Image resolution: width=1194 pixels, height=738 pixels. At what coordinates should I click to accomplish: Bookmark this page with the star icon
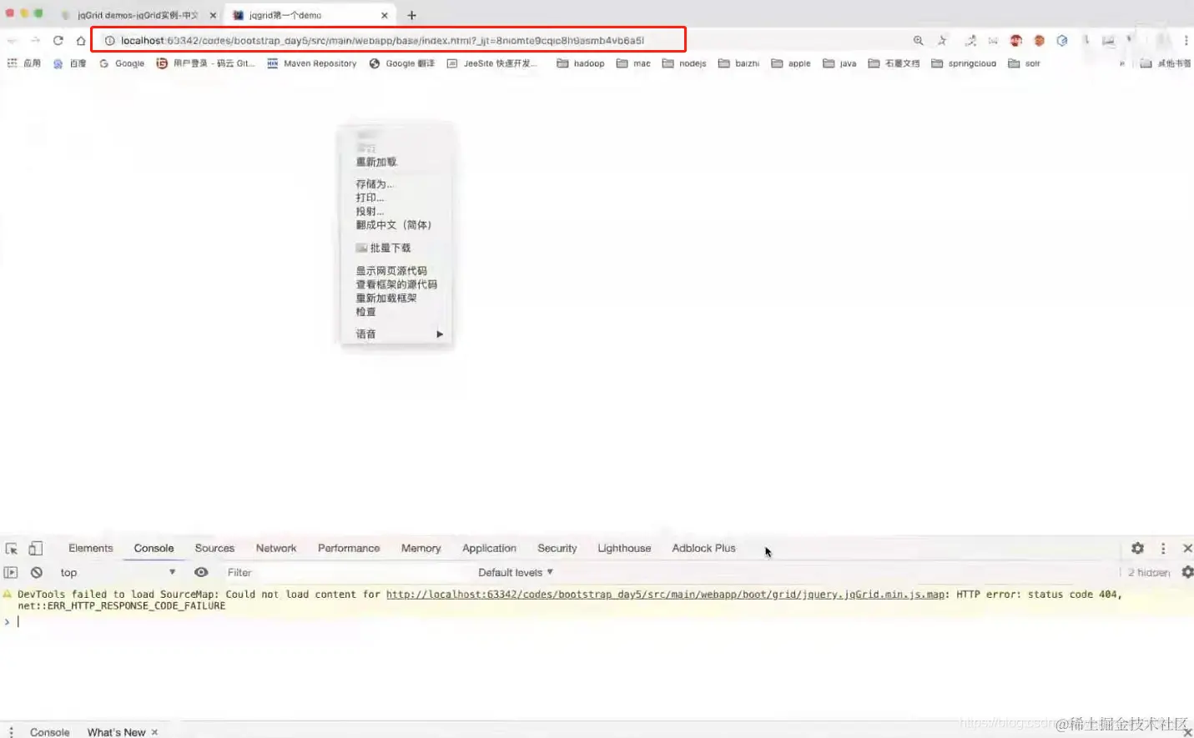click(942, 40)
